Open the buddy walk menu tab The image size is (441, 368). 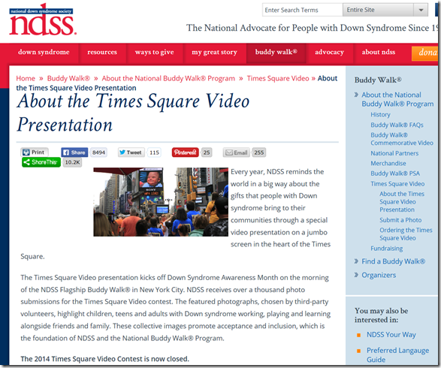coord(276,52)
